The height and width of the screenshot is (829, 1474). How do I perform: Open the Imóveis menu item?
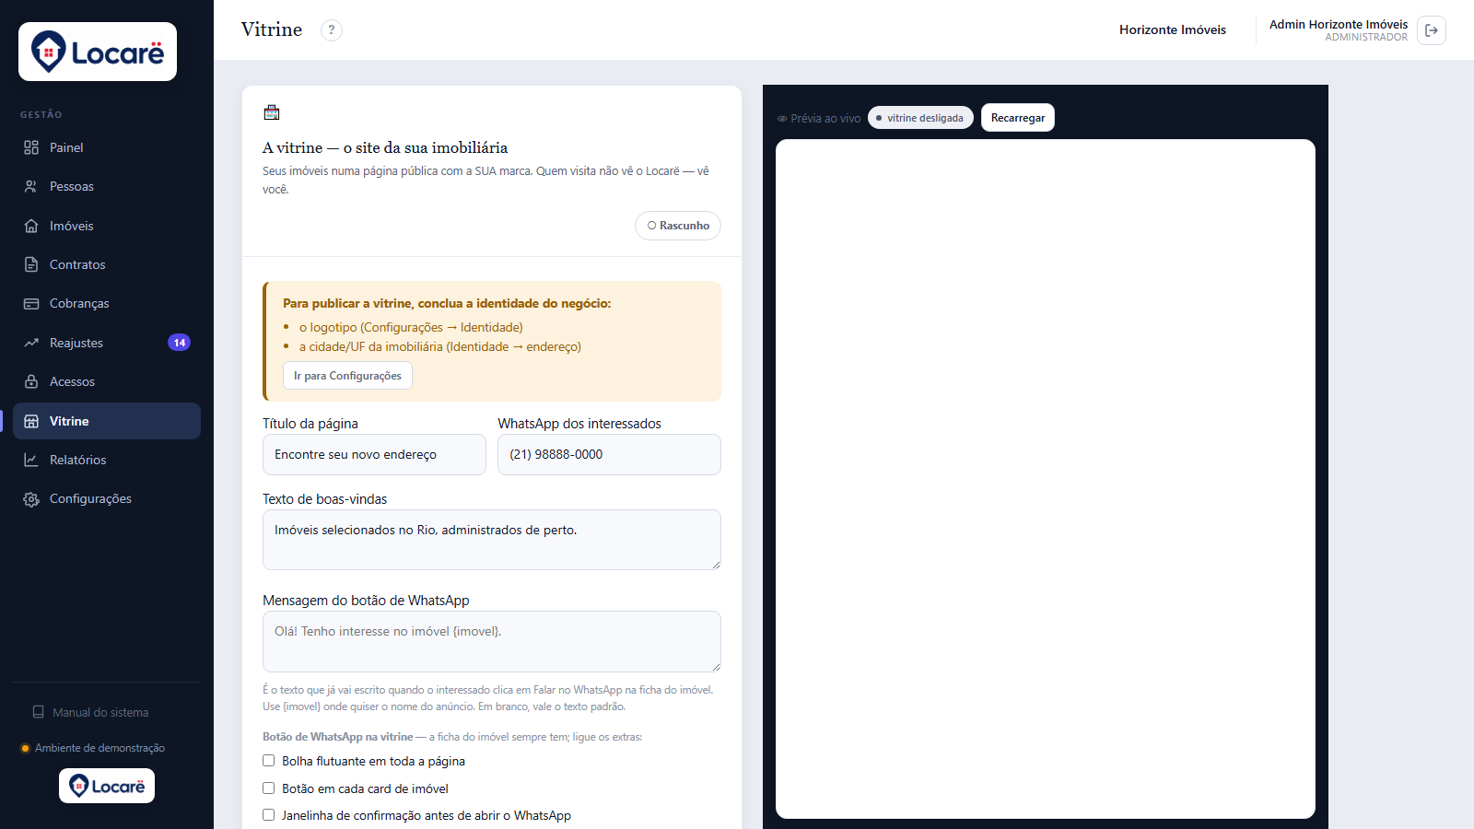coord(107,226)
